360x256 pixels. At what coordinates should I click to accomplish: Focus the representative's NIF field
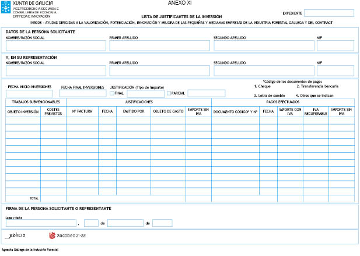[335, 71]
